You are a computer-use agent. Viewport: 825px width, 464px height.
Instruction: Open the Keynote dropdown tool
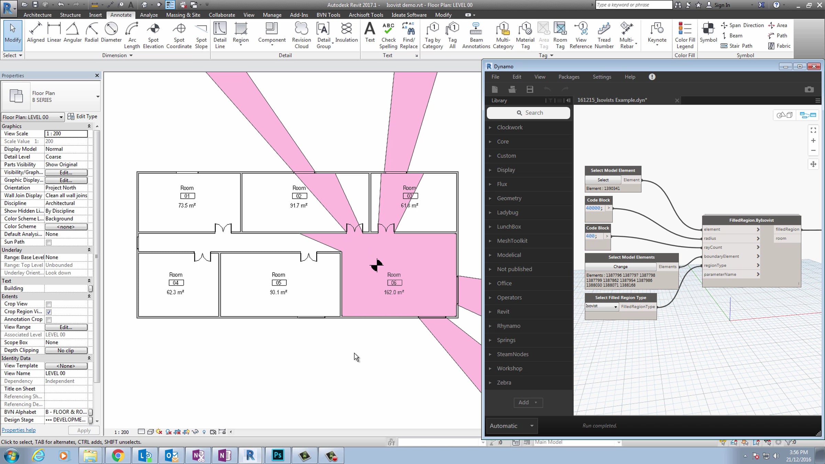click(x=657, y=34)
